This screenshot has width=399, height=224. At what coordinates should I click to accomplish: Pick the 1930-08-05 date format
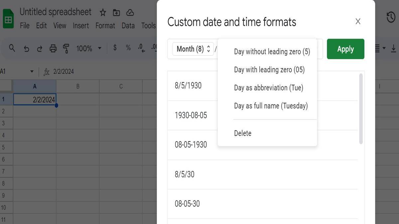point(191,115)
